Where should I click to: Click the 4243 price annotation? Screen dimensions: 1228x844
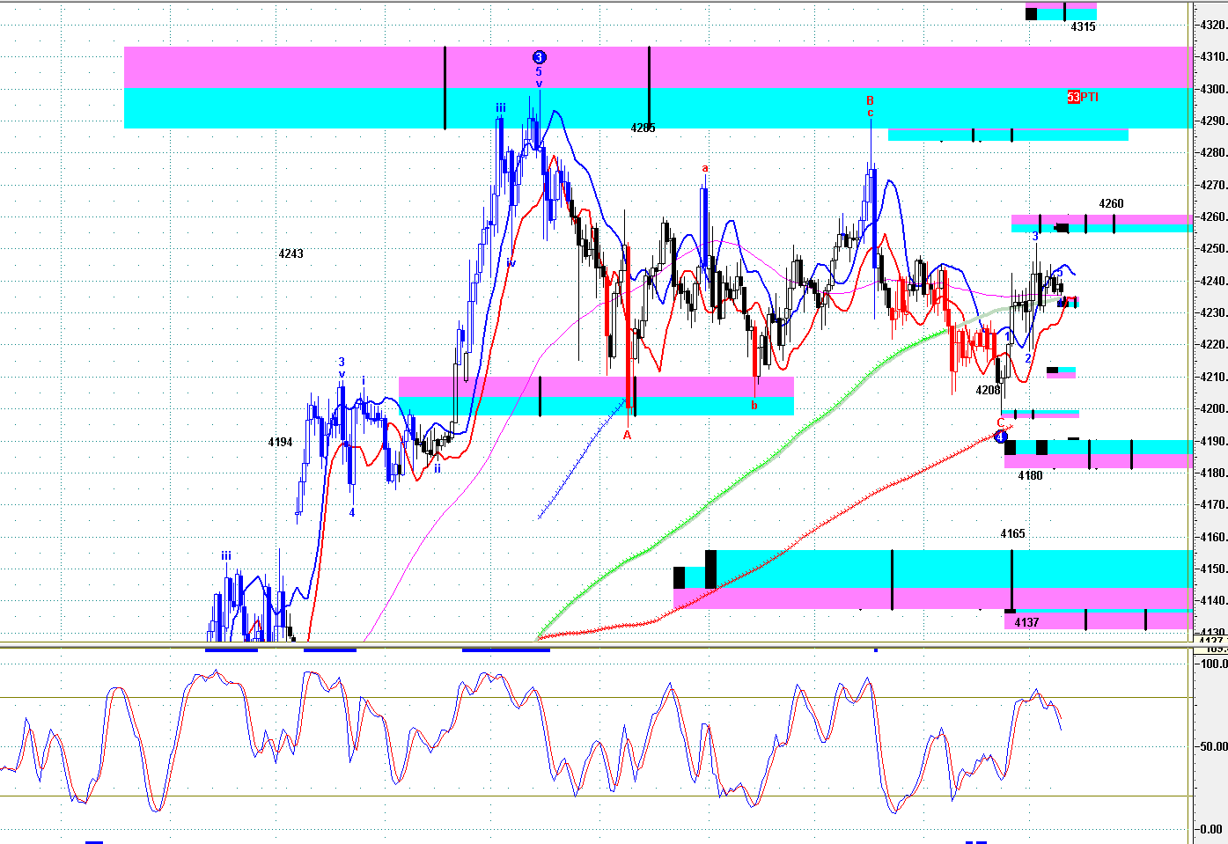coord(290,254)
